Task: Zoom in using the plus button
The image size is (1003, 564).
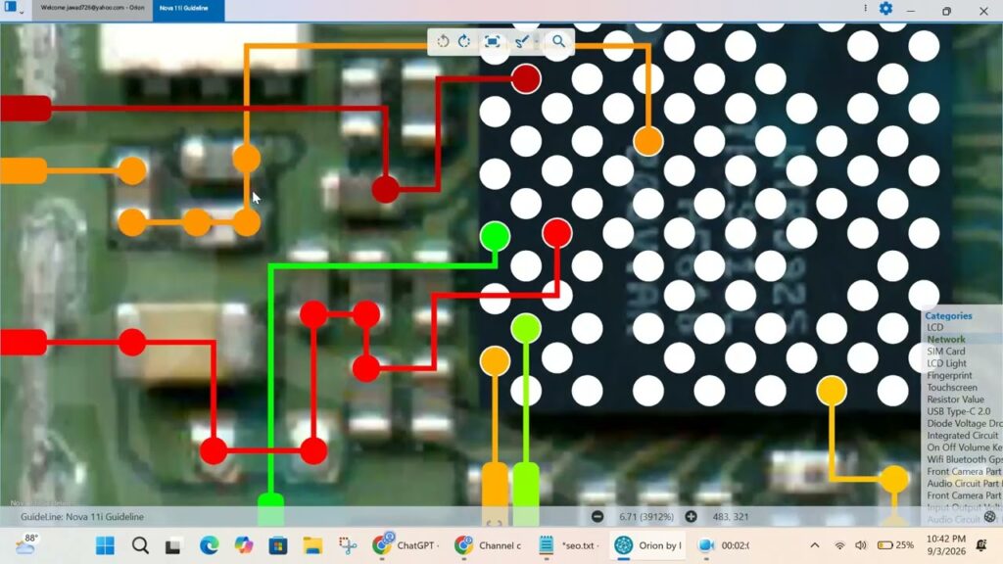Action: pos(691,517)
